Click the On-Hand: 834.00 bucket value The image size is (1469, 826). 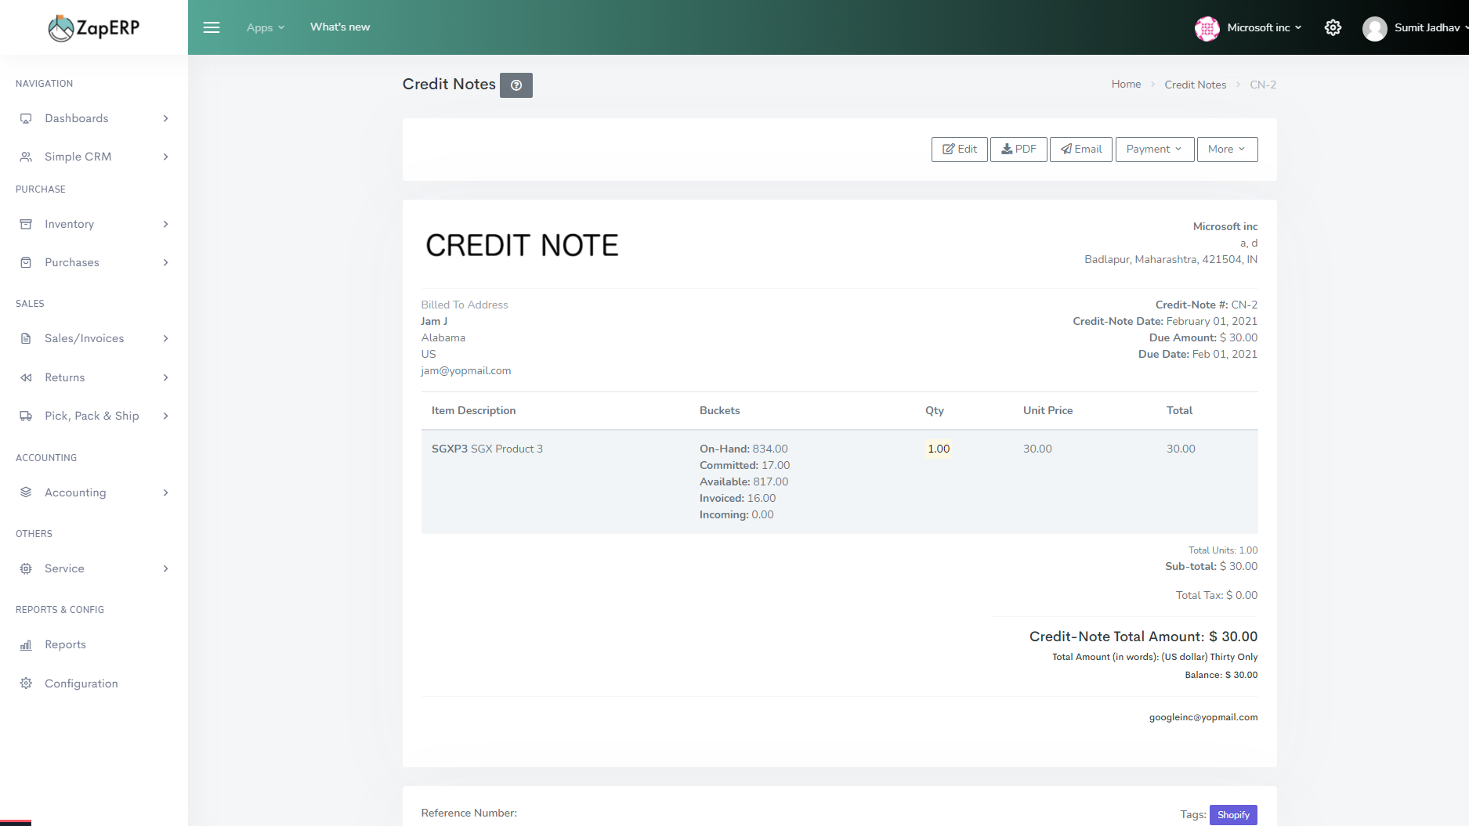point(744,449)
